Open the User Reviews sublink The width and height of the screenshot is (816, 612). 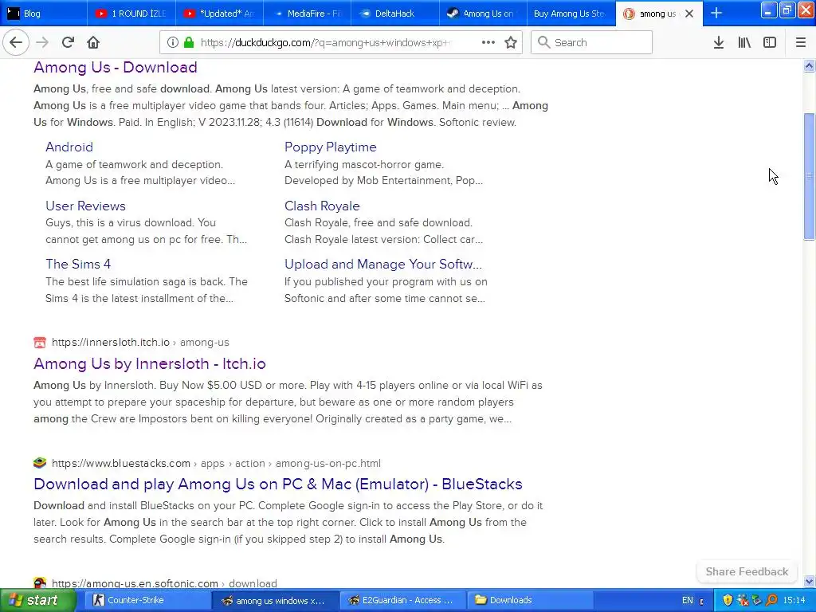tap(85, 206)
